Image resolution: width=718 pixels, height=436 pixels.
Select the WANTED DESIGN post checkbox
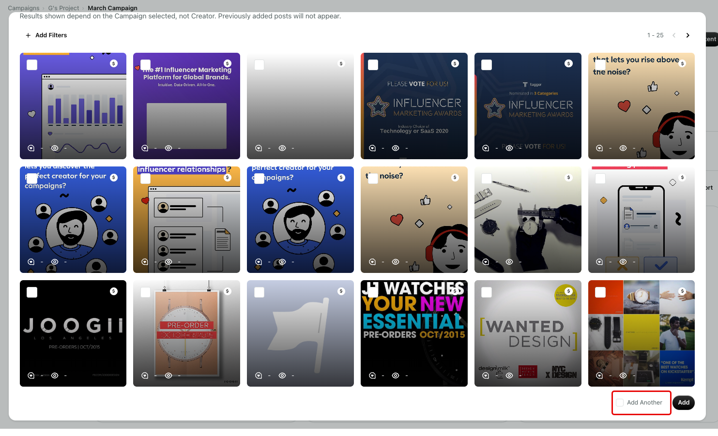[487, 292]
